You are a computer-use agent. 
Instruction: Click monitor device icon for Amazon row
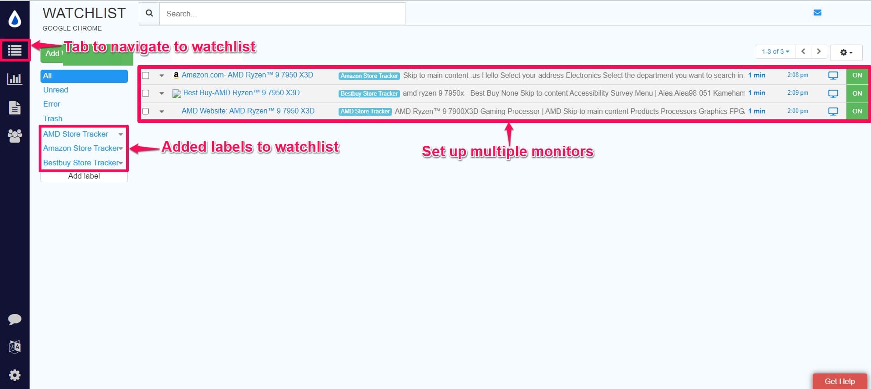point(833,76)
